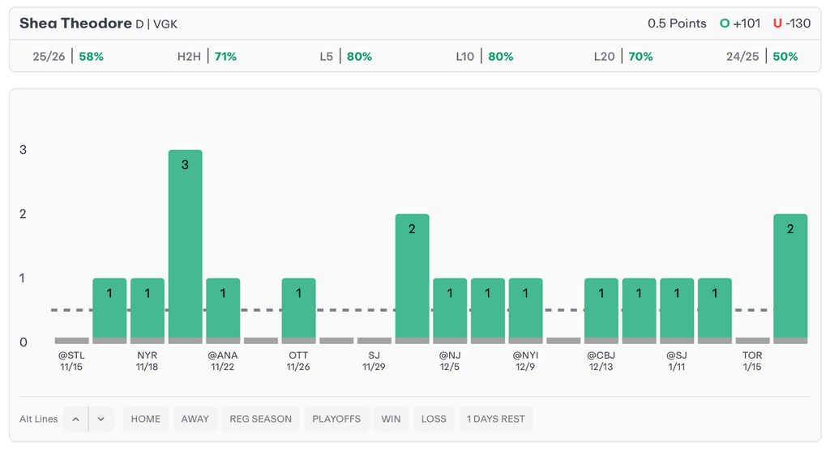Select the Over +101 odds

740,23
